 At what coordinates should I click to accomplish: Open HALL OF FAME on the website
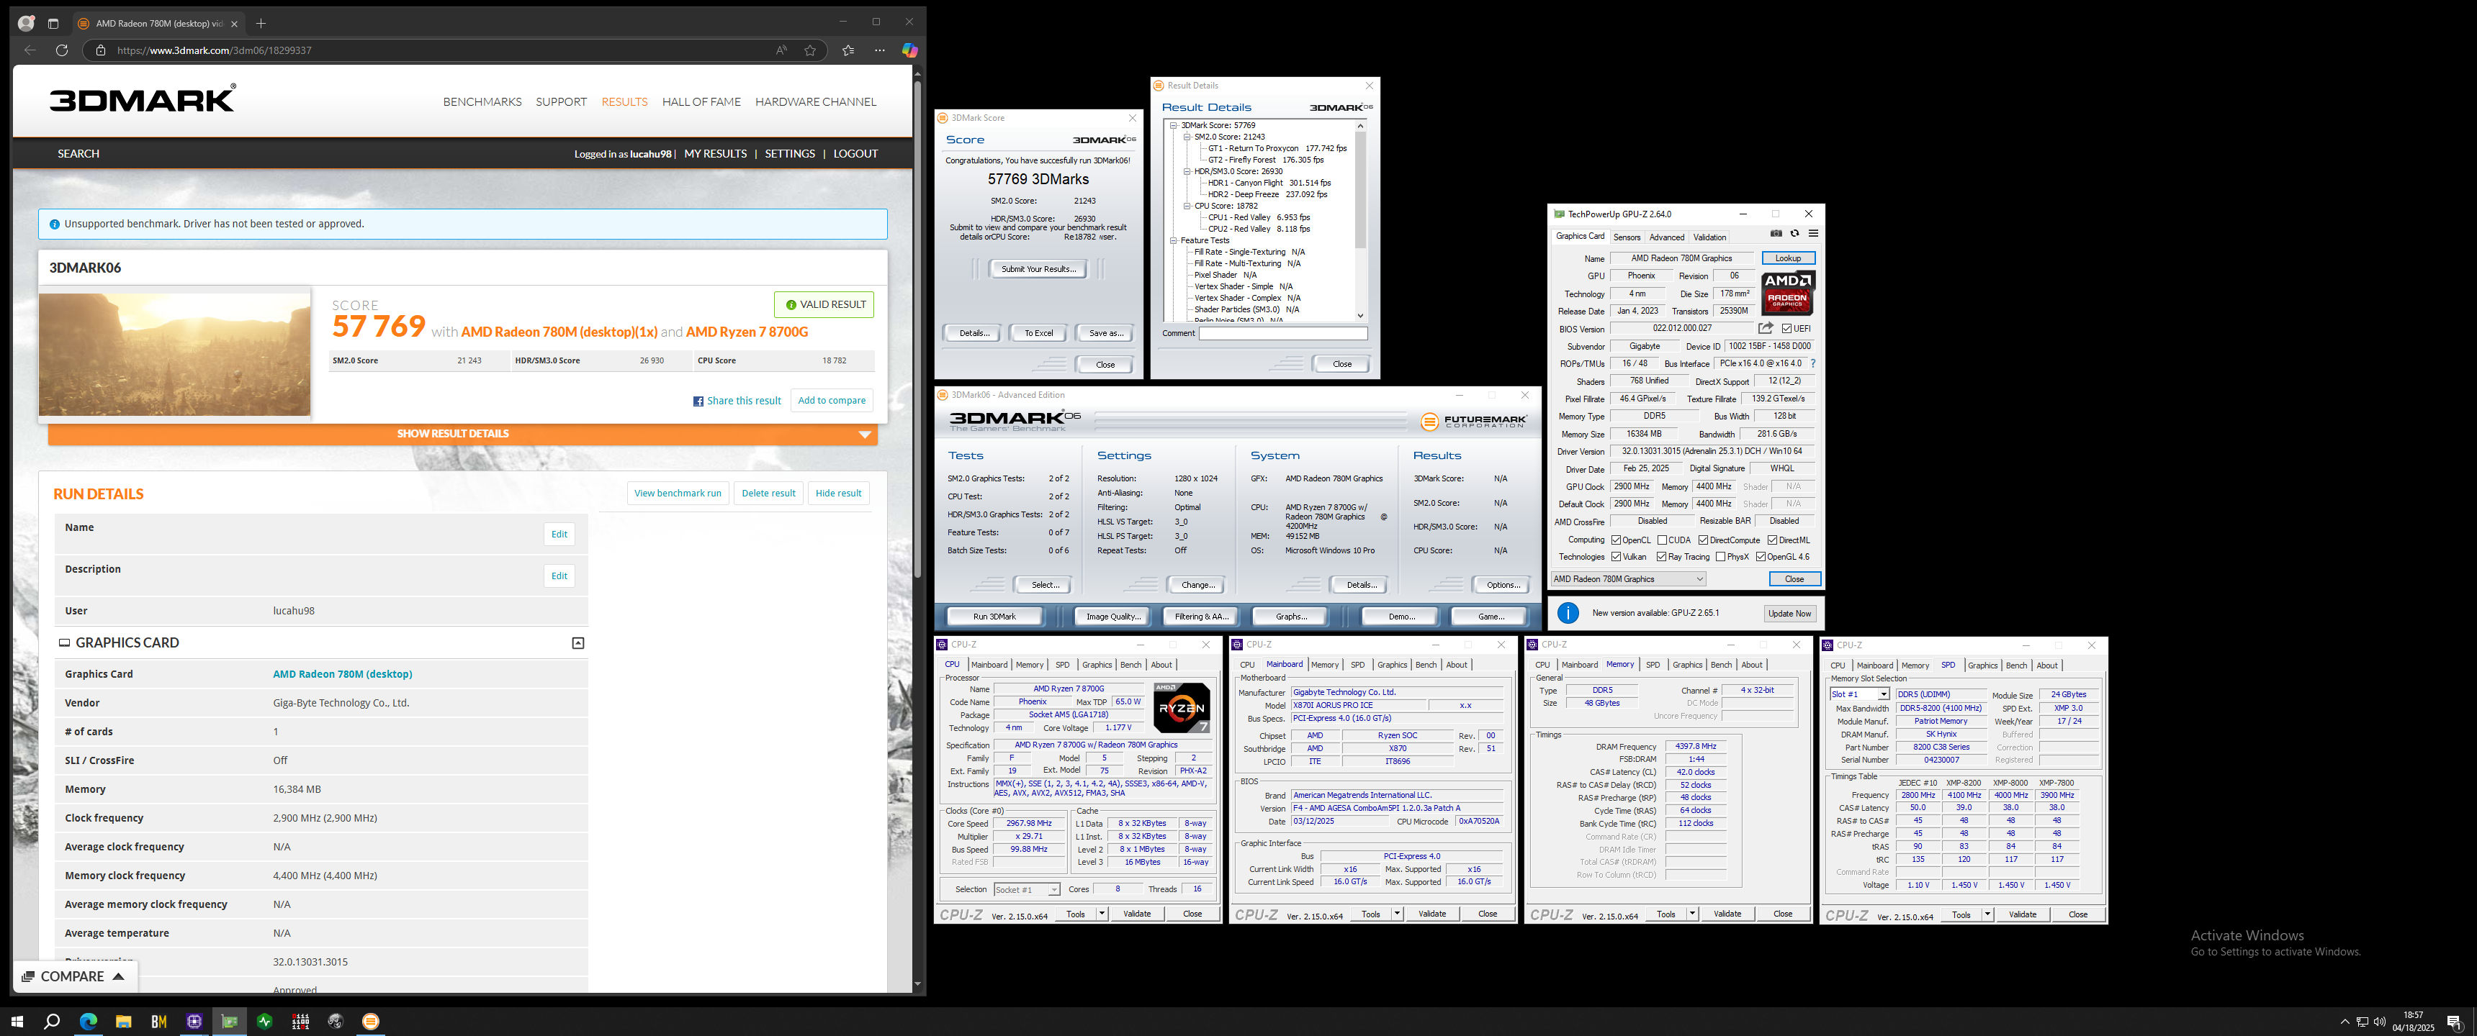click(701, 102)
